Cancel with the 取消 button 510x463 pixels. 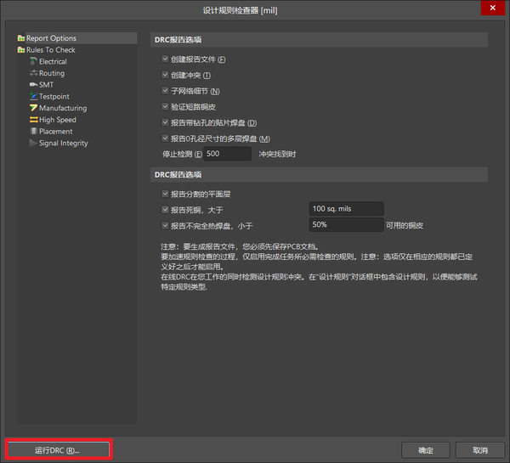tap(480, 450)
